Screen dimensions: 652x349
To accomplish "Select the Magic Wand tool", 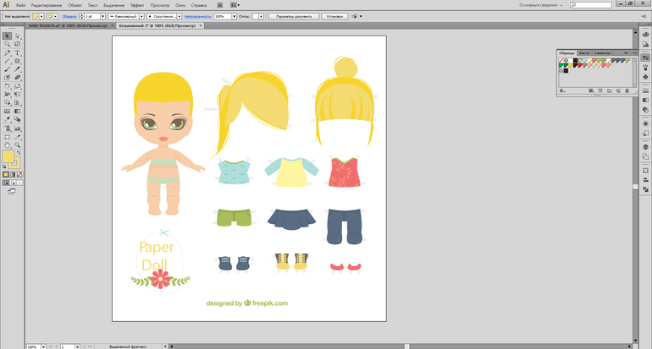I will click(8, 44).
